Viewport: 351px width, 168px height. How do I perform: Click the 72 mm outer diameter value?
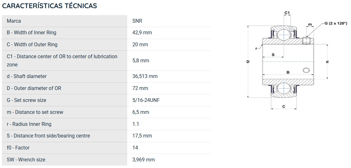tap(140, 88)
